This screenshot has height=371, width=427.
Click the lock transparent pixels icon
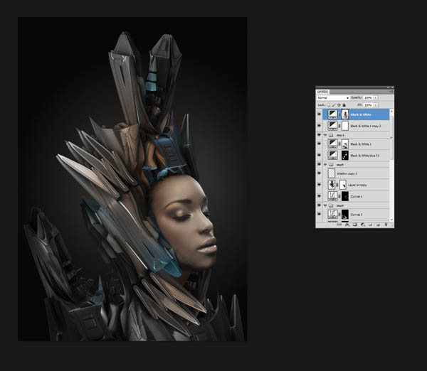coord(328,105)
